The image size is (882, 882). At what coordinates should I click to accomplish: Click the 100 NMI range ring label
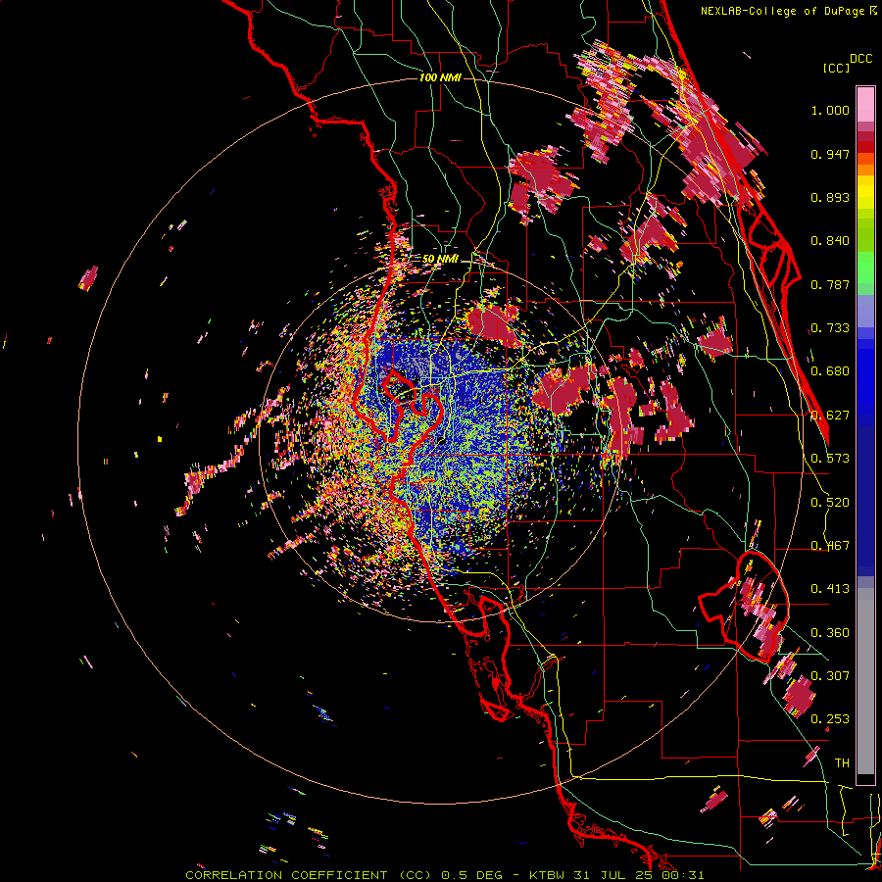tap(440, 77)
